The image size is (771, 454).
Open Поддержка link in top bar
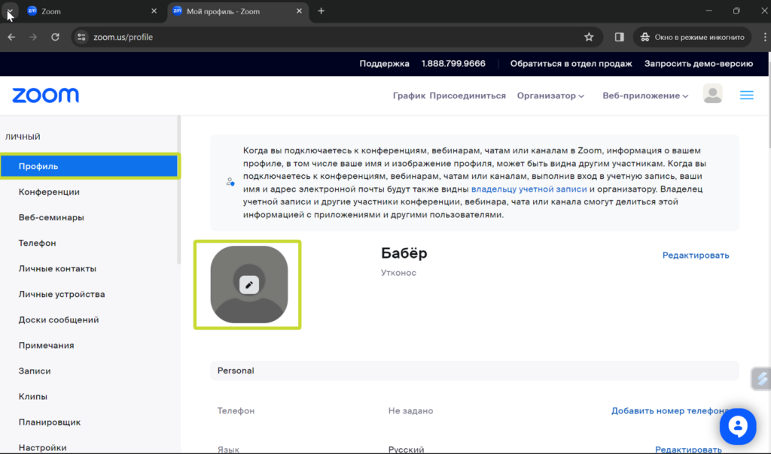click(384, 63)
